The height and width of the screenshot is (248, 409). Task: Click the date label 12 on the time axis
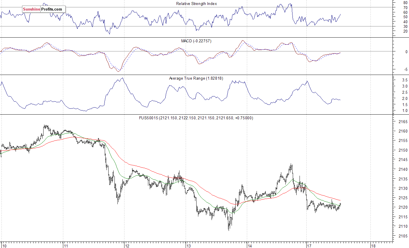click(127, 246)
